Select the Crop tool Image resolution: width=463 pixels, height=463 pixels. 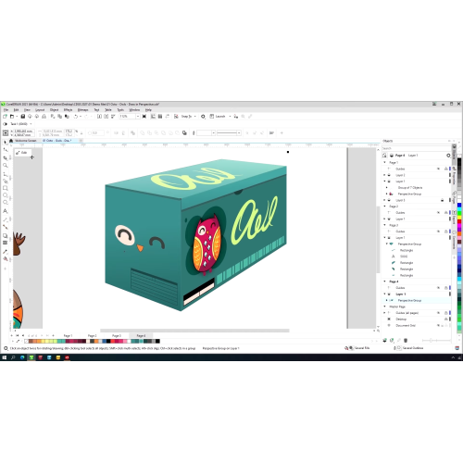coord(6,157)
